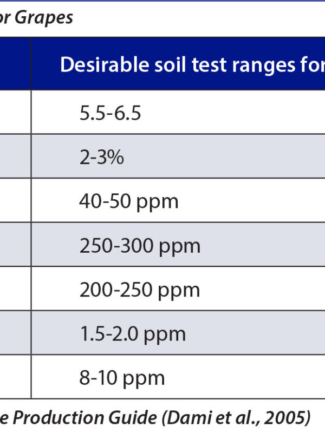The image size is (325, 433).
Task: Click the 200-250 ppm cell
Action: coord(140,290)
